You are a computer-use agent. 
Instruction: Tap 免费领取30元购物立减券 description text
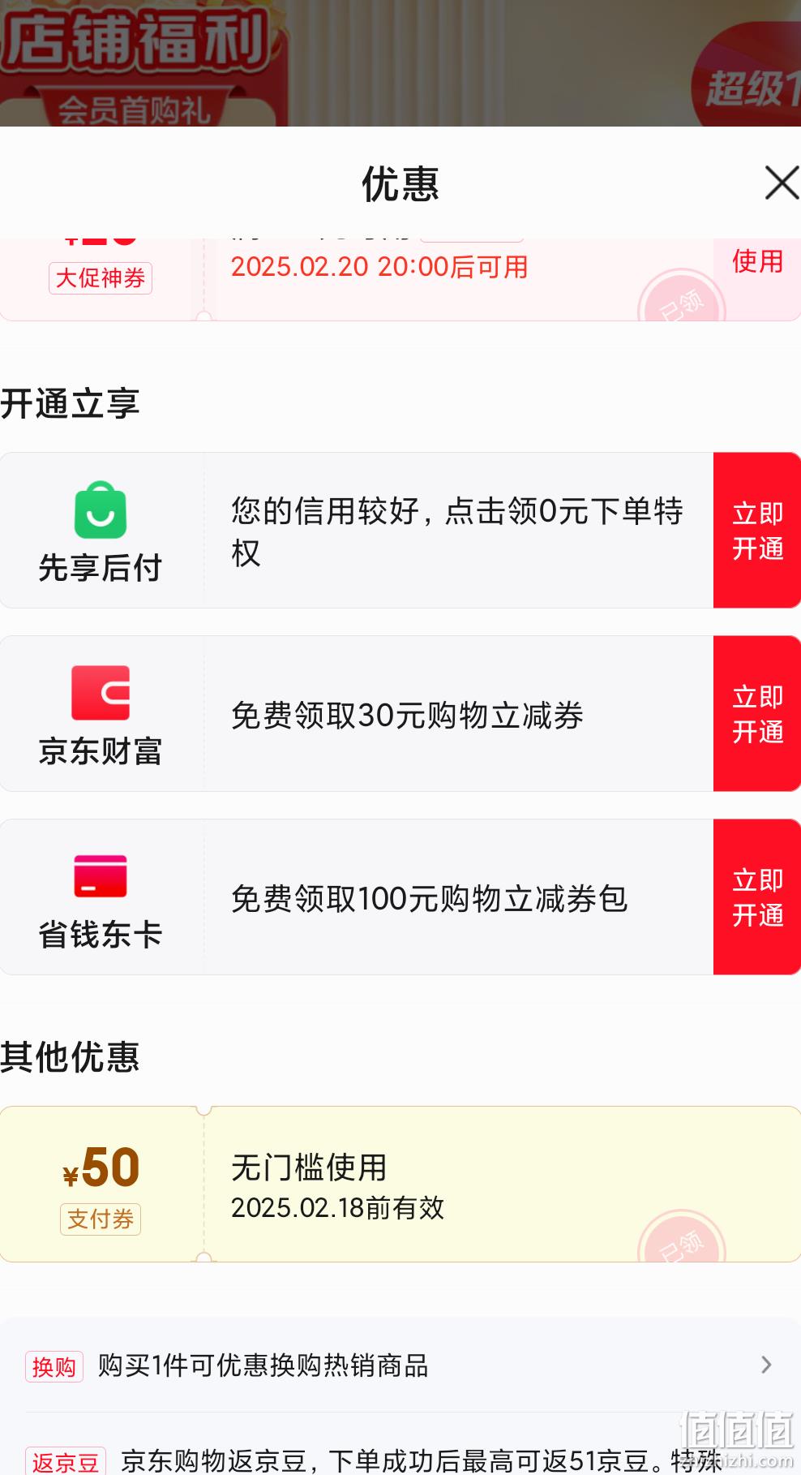407,715
